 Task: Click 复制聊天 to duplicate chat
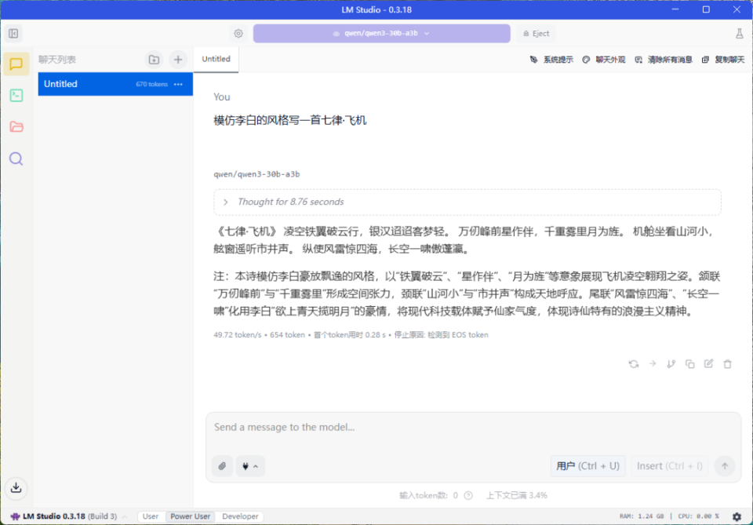click(723, 60)
